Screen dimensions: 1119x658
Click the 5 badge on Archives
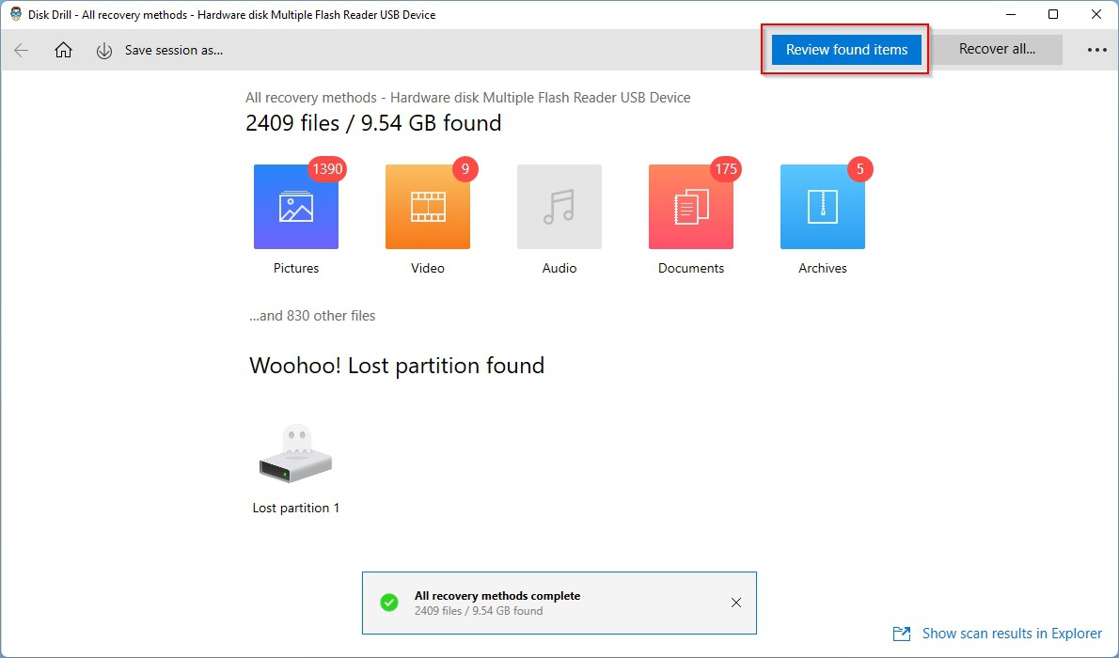point(860,169)
